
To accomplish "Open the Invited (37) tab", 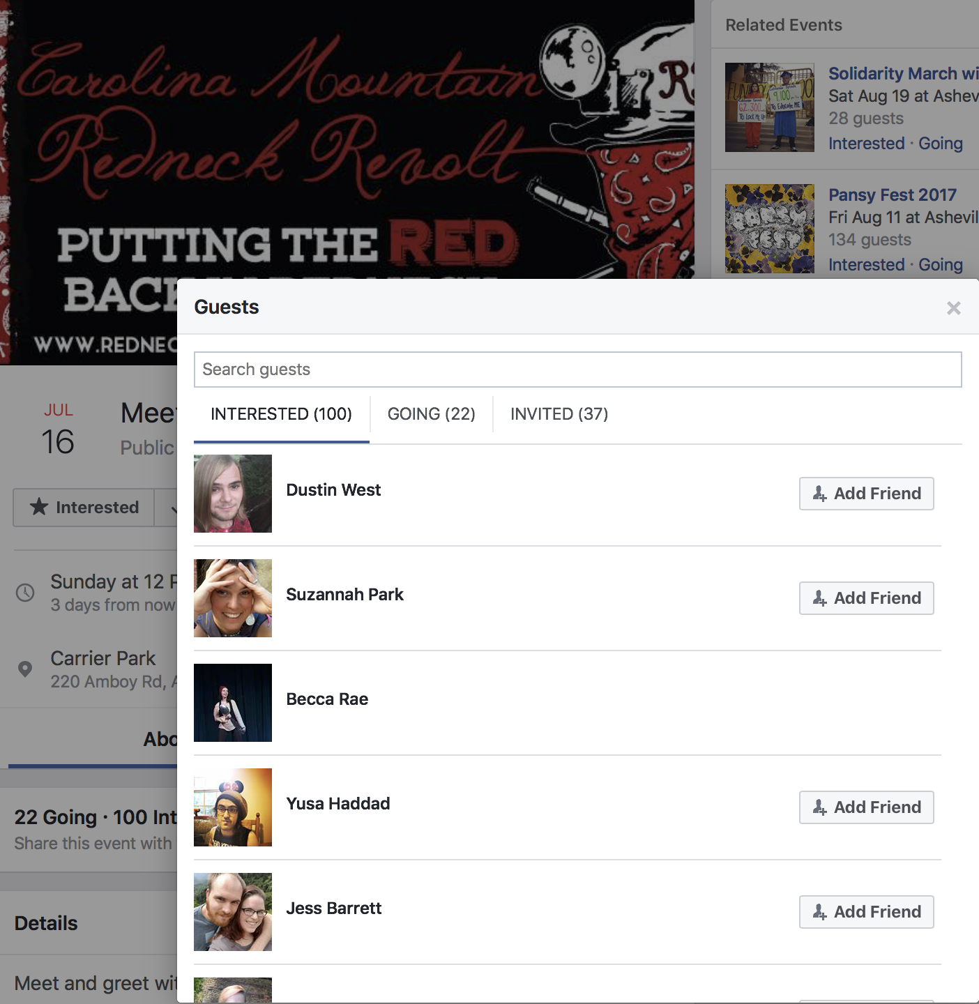I will tap(559, 414).
